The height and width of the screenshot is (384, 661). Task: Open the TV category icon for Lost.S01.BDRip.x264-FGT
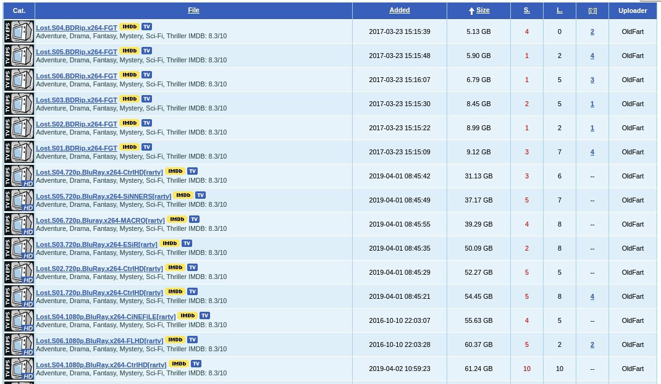[x=19, y=152]
